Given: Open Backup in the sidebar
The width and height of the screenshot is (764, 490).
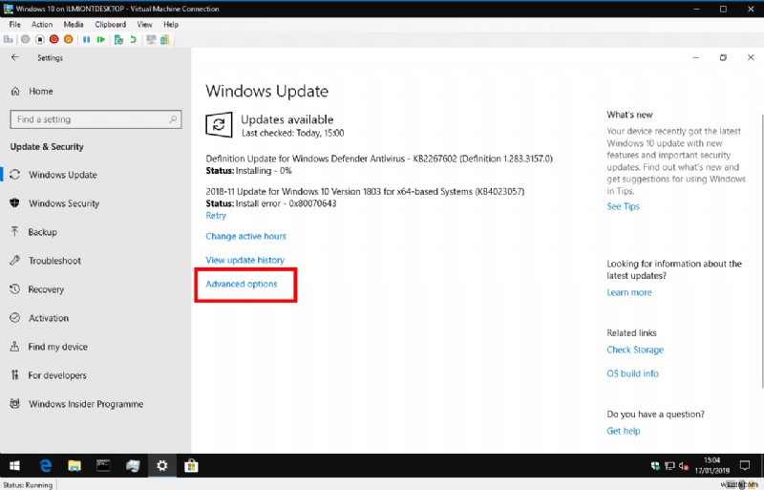Looking at the screenshot, I should [42, 232].
